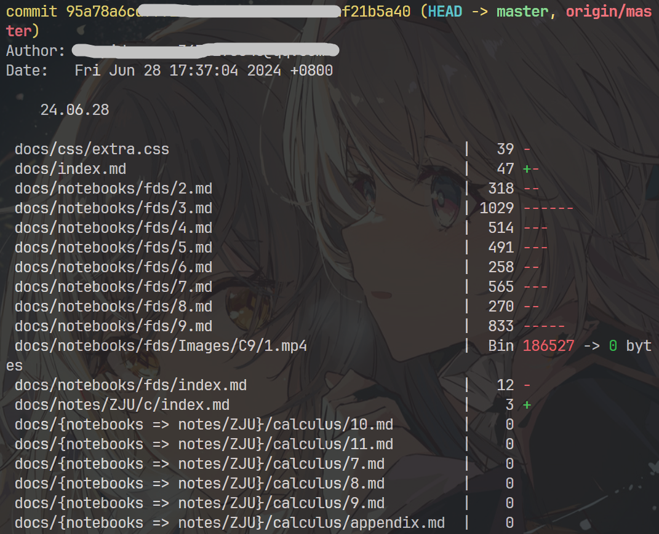
Task: Click the docs/notebooks/fds/5.md path
Action: pyautogui.click(x=113, y=248)
